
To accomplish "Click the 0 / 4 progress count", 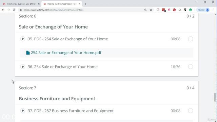I will [x=191, y=88].
